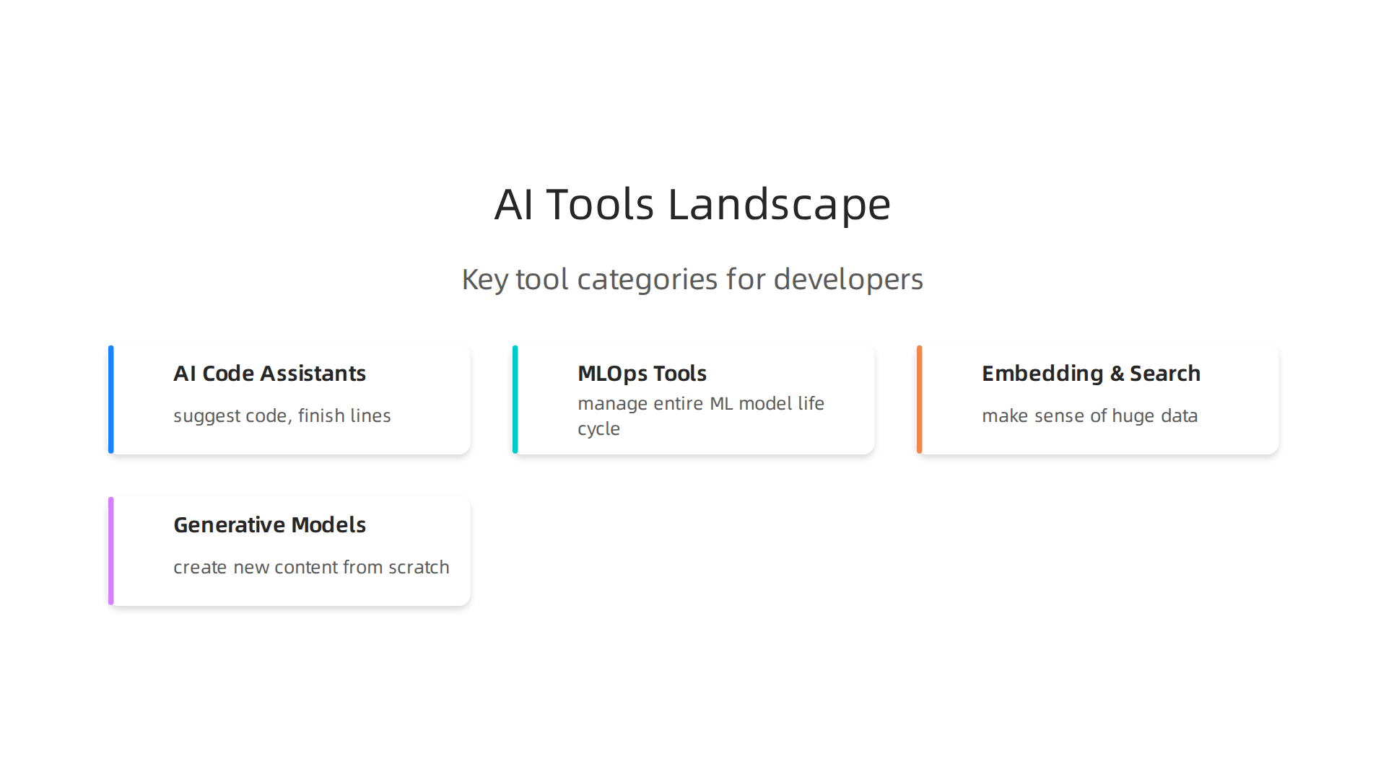Select the "Embedding & Search" card heading
Screen dimensions: 1386x779
coord(1091,374)
